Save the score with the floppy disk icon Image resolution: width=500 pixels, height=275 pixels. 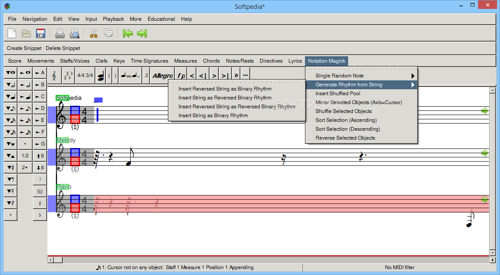click(x=41, y=33)
